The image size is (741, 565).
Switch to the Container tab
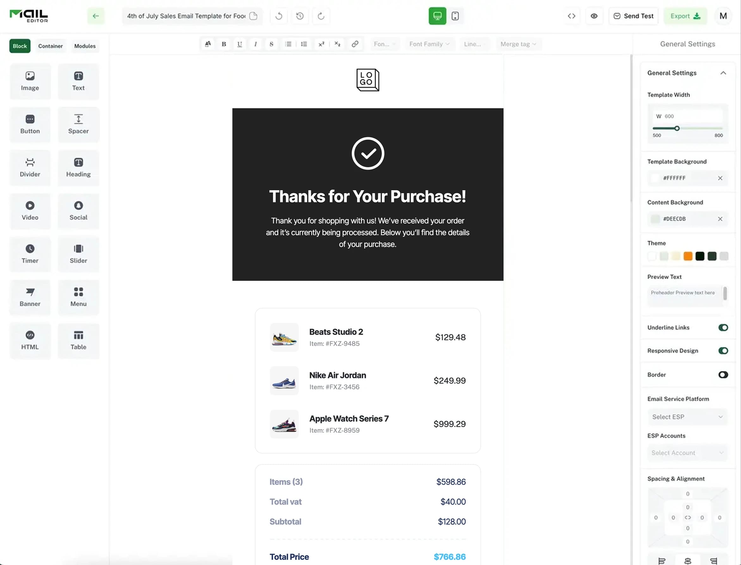51,46
